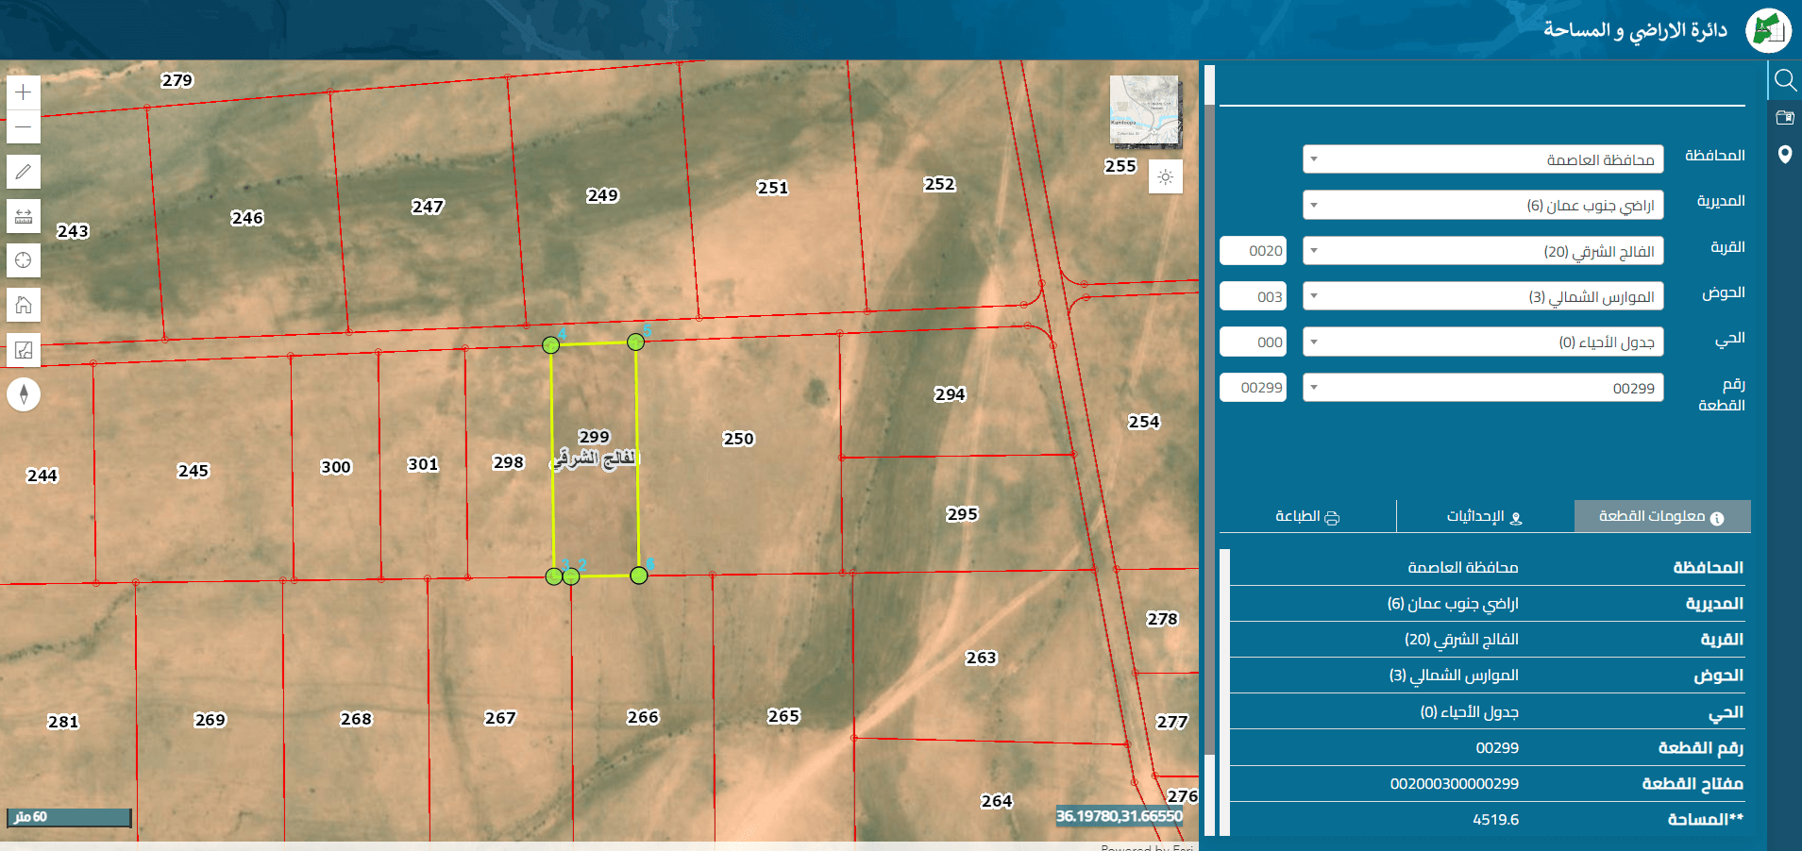This screenshot has width=1802, height=851.
Task: Click the المحافظة info row label
Action: tap(1708, 568)
